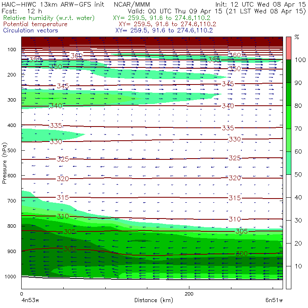Click the colorbar '90' percent label
The height and width of the screenshot is (308, 308).
coord(298,83)
